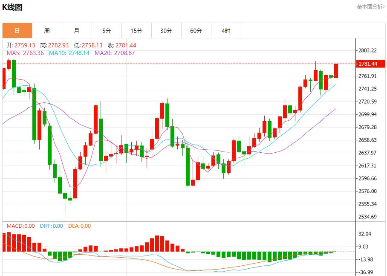The width and height of the screenshot is (387, 276).
Task: Click the 32.04 MACD axis label
Action: tap(364, 234)
